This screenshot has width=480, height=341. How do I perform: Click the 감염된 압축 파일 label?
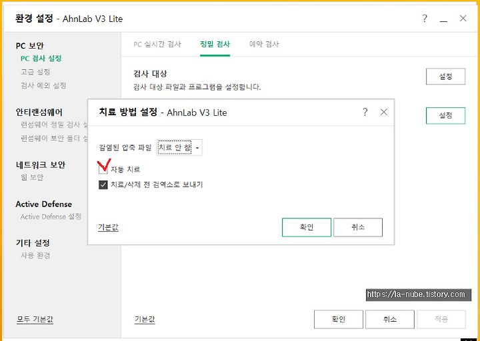125,148
